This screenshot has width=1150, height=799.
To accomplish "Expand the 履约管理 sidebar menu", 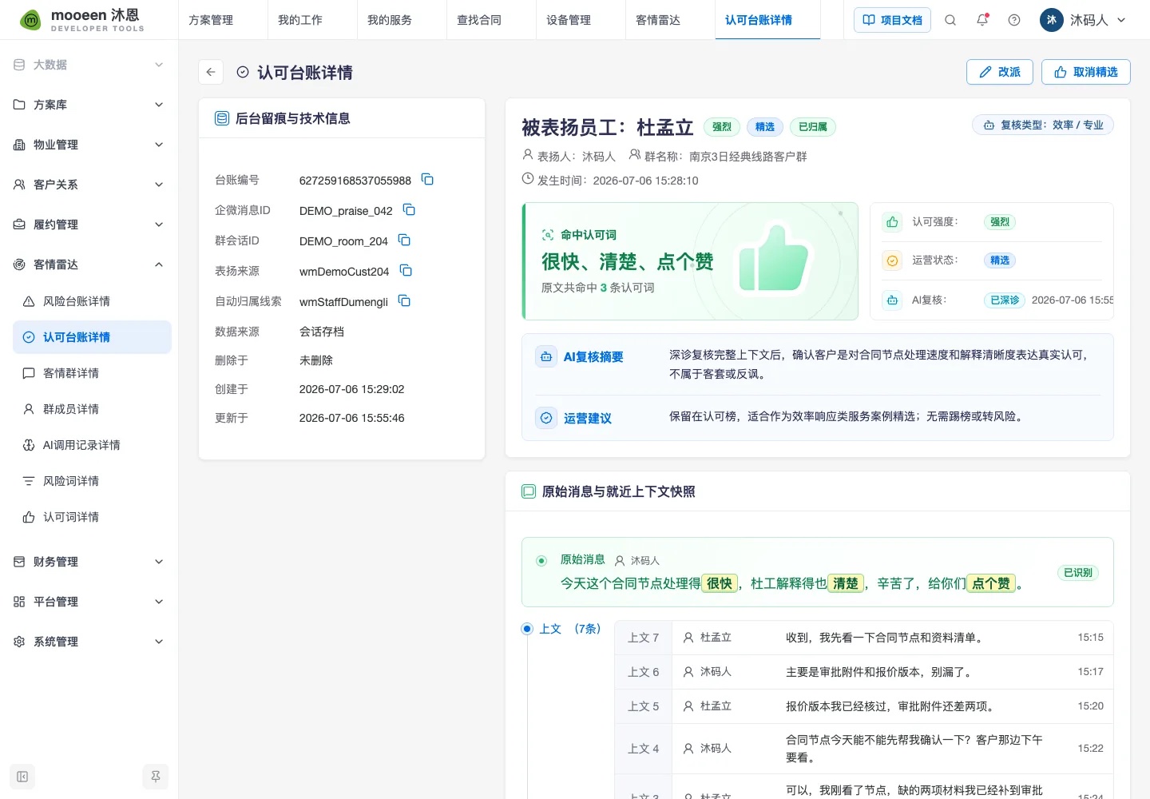I will [x=89, y=225].
